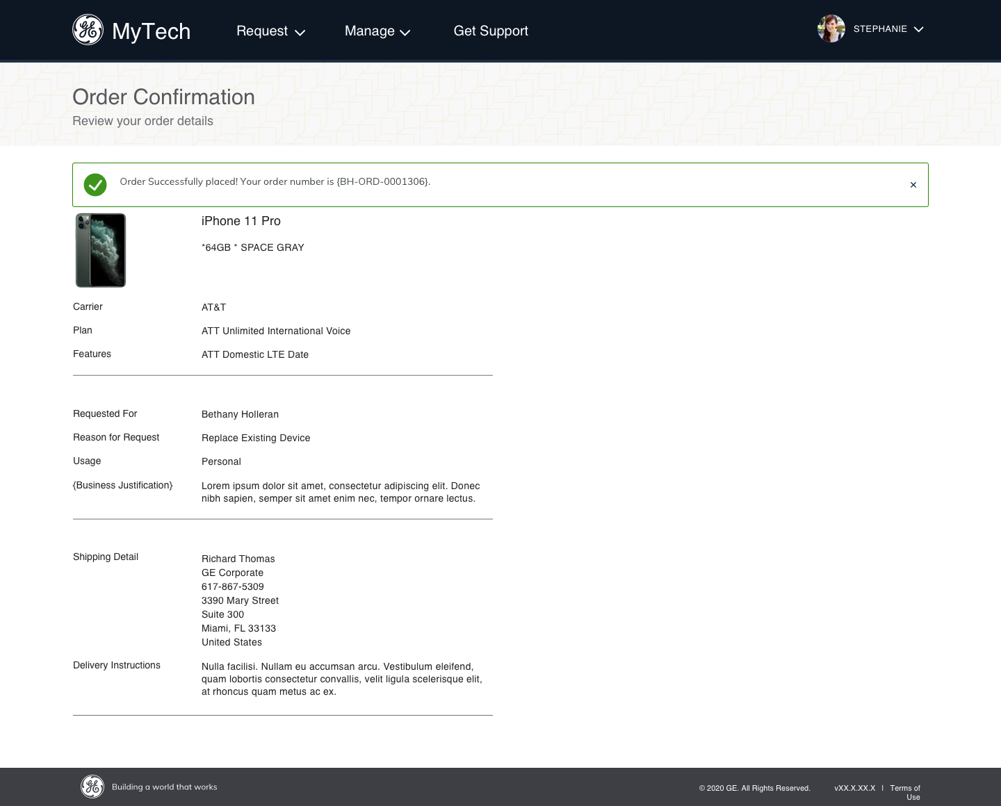Screen dimensions: 1001x806
Task: Click the Usage value Personal
Action: point(221,461)
